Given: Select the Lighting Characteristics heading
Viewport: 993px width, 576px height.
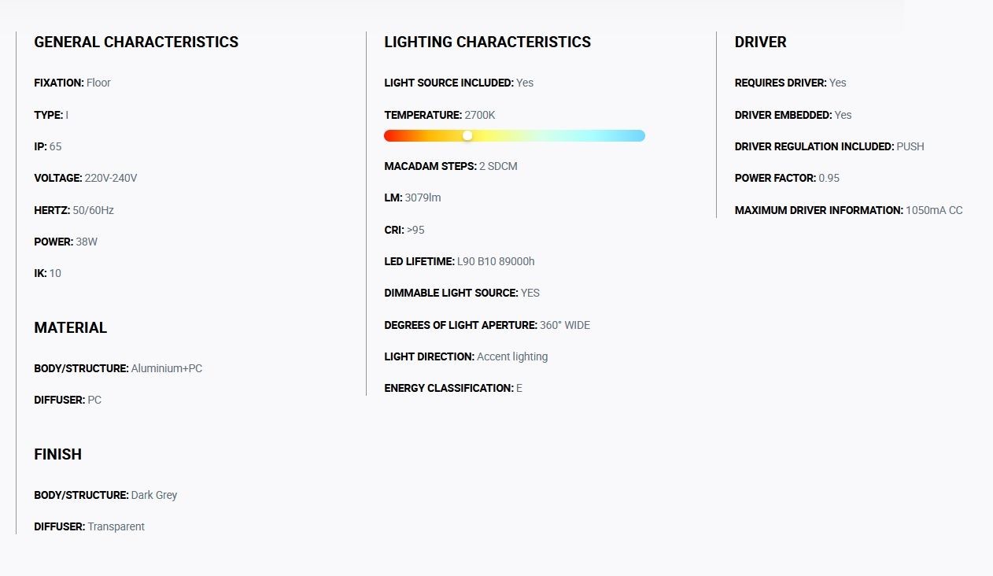Looking at the screenshot, I should [x=487, y=42].
